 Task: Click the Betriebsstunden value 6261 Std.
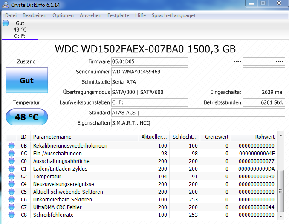(264, 102)
